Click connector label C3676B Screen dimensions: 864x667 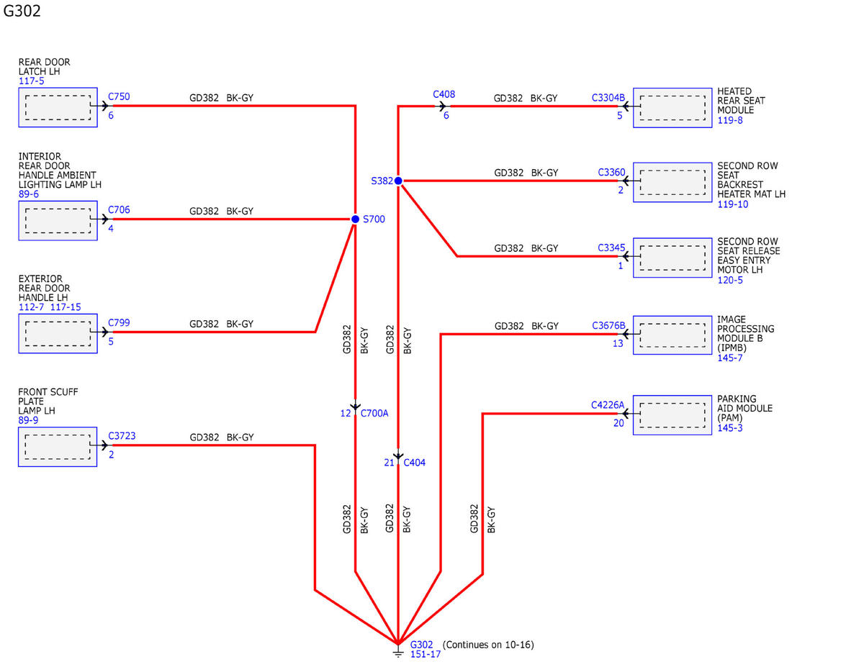point(608,325)
